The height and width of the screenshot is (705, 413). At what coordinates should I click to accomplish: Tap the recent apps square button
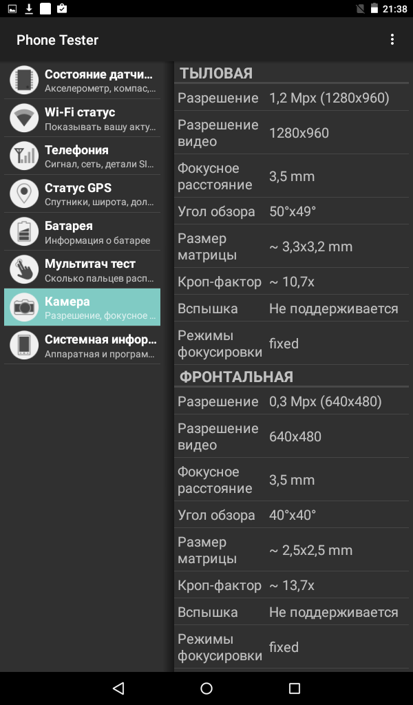tap(295, 688)
